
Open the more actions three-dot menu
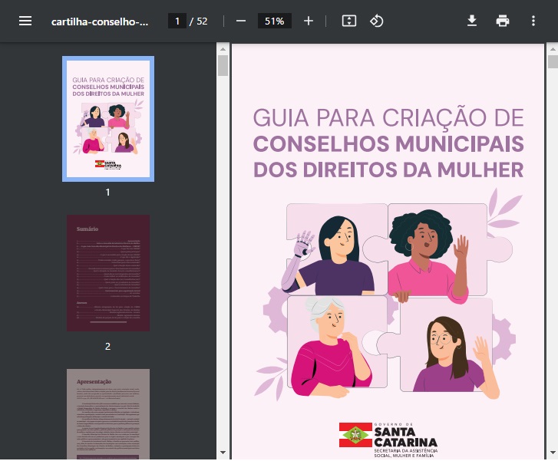point(533,21)
